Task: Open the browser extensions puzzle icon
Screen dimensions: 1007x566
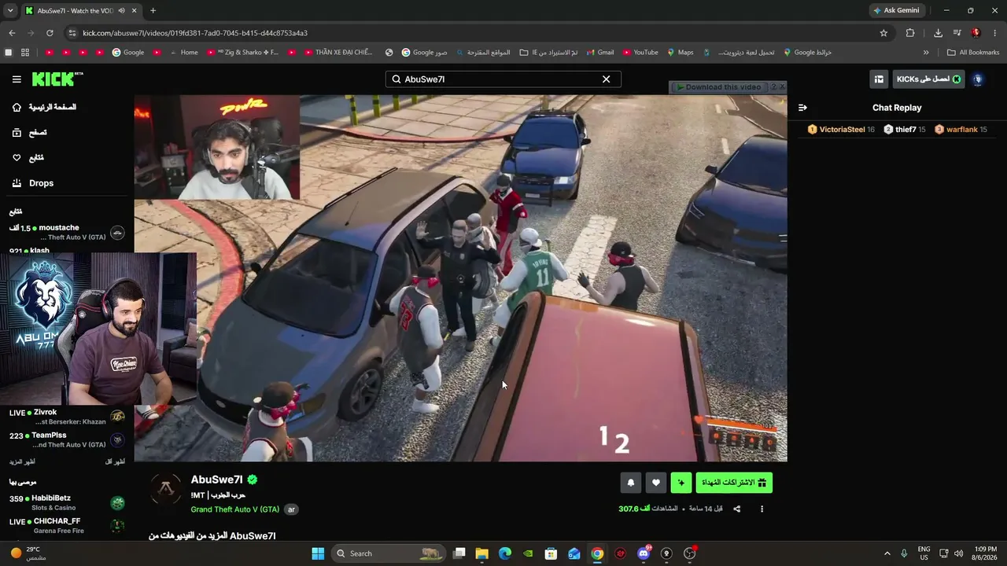Action: pos(910,33)
